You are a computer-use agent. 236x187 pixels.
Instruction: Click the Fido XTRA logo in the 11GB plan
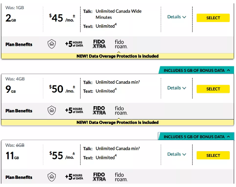99,177
